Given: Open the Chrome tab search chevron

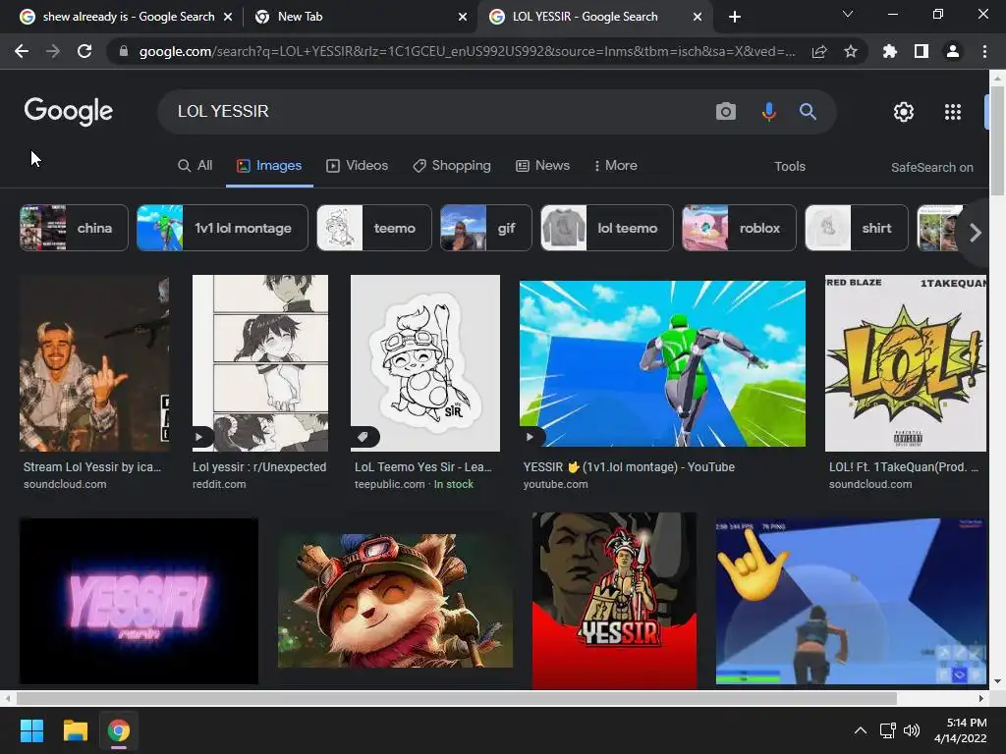Looking at the screenshot, I should click(848, 14).
